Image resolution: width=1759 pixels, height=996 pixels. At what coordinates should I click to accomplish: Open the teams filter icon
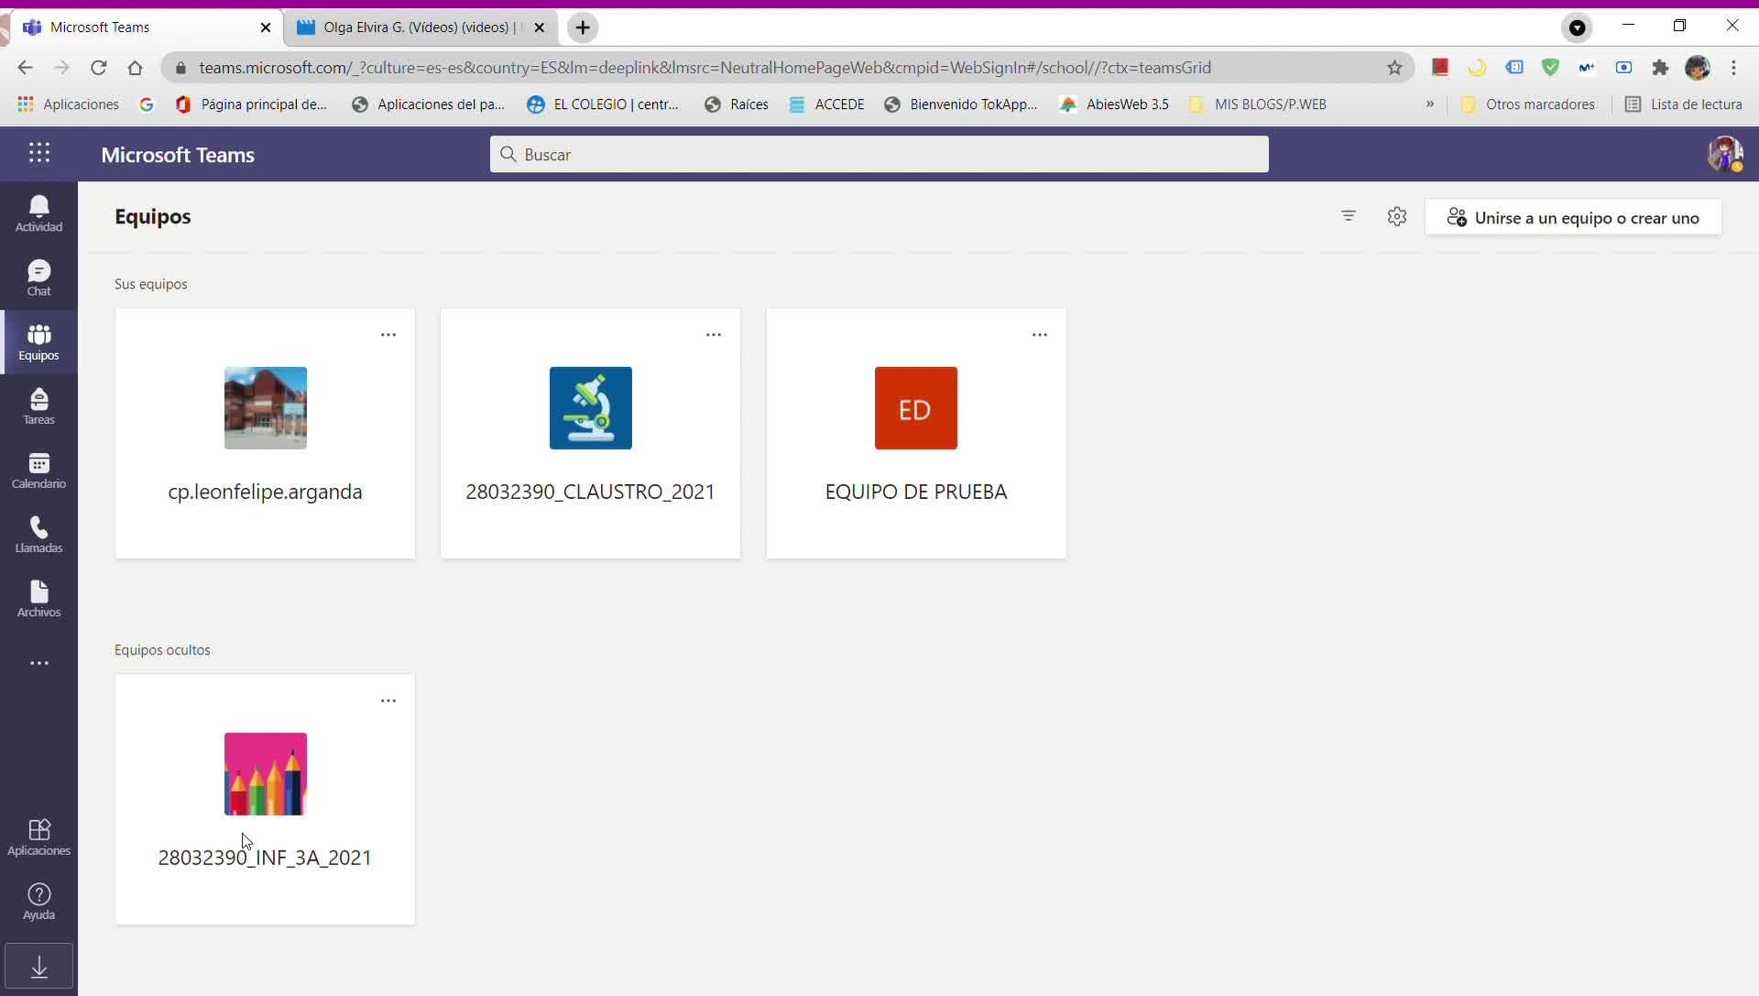1348,216
